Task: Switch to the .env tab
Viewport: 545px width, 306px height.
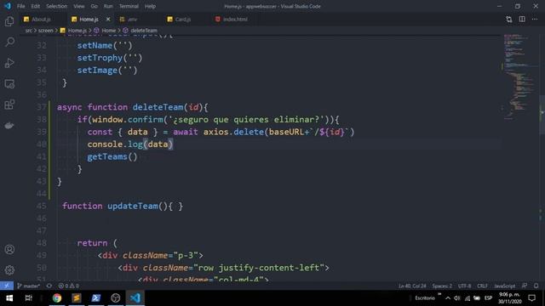Action: point(133,20)
